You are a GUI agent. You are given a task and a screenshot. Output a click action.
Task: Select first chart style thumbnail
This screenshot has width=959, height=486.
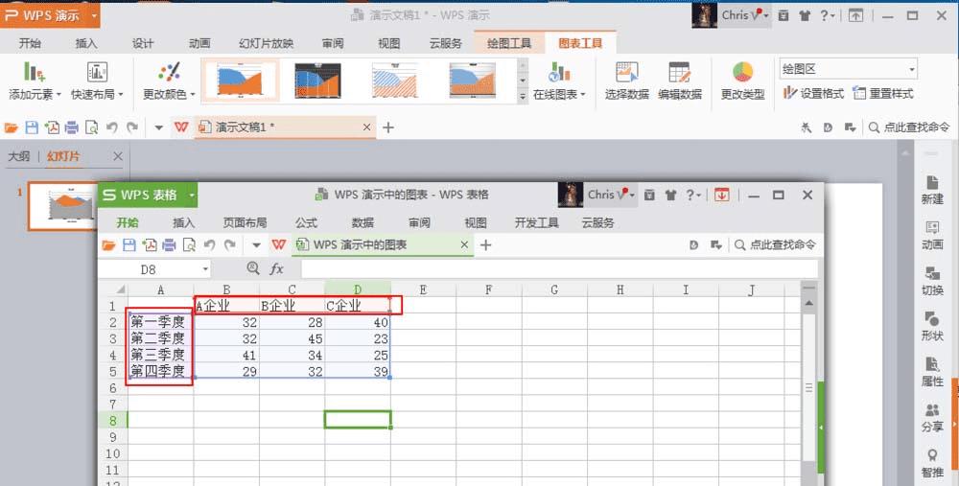point(240,81)
